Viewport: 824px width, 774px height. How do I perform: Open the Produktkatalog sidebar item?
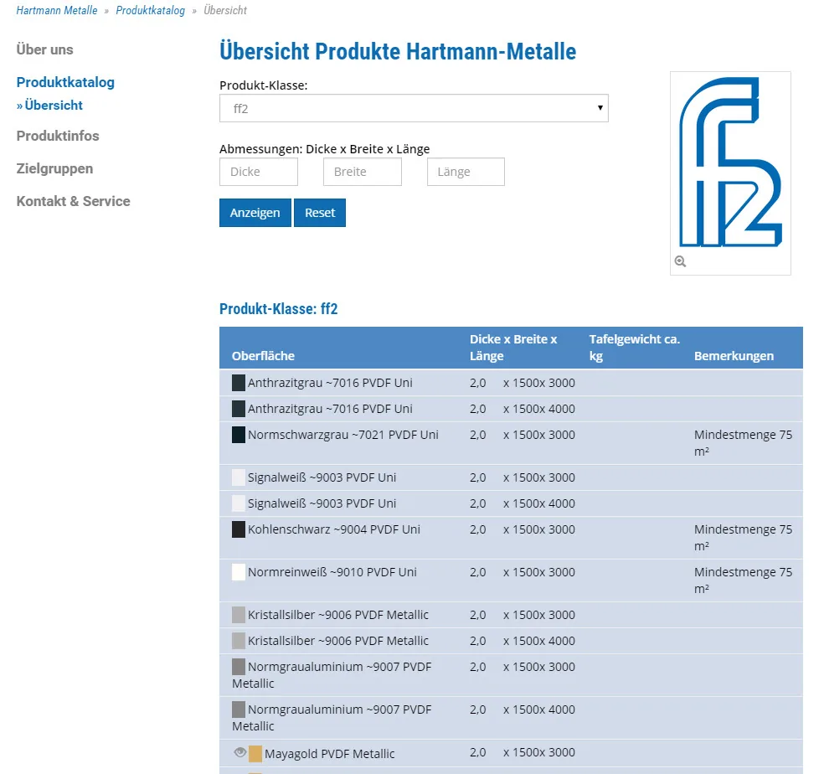(65, 83)
